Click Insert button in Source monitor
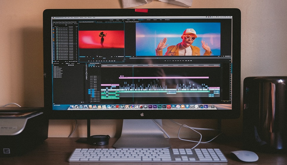The height and width of the screenshot is (165, 287). [x=110, y=61]
